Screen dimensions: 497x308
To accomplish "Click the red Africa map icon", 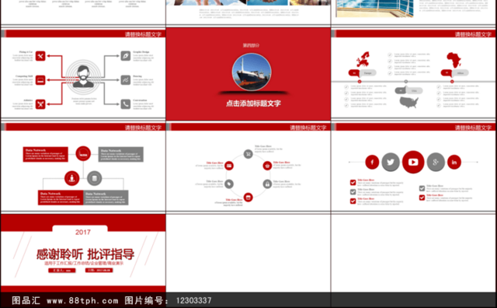I will click(x=454, y=60).
